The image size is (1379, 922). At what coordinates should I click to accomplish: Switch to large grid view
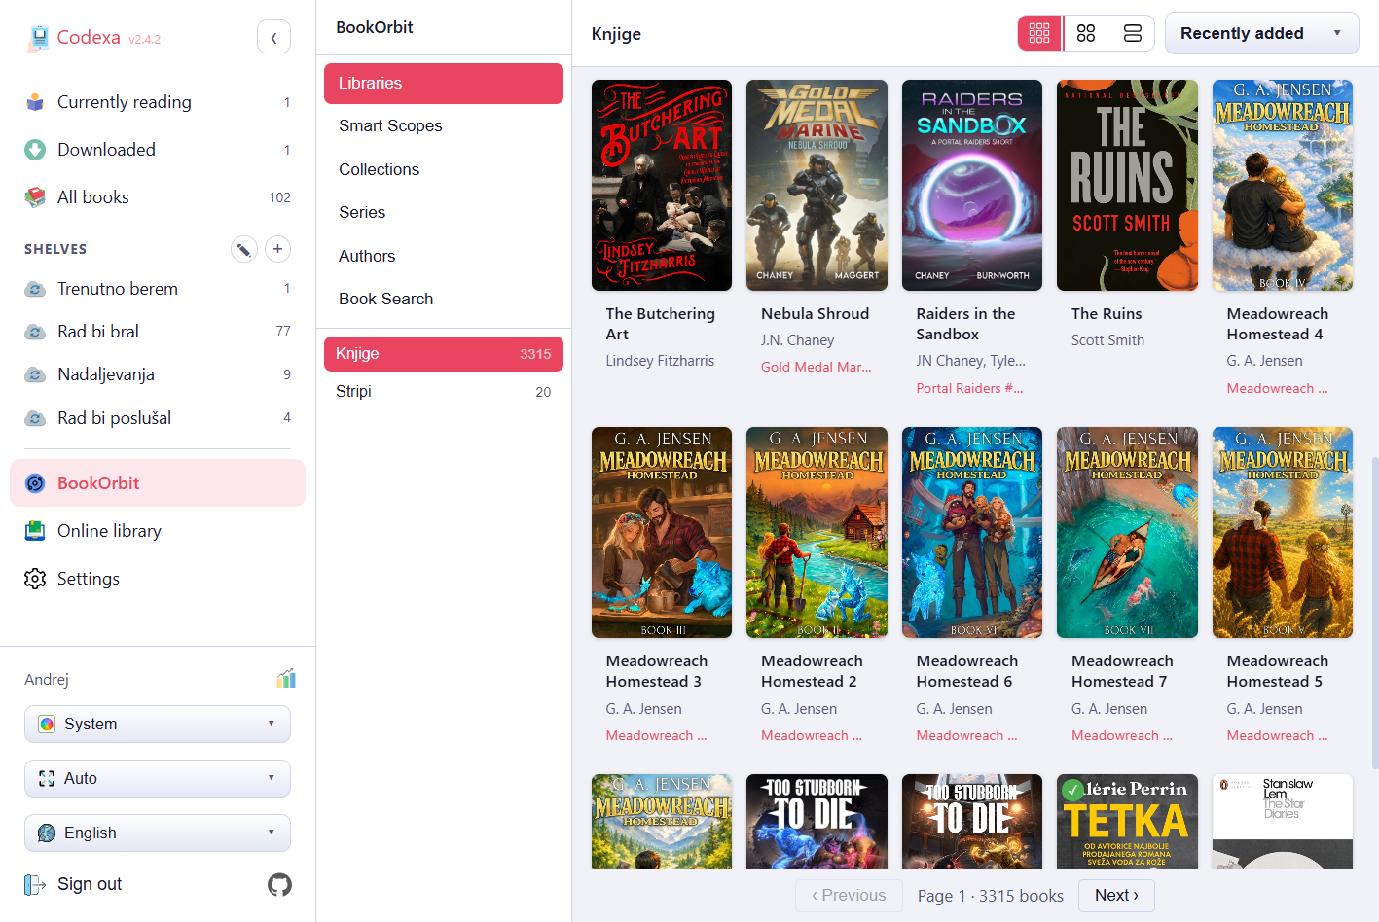coord(1086,33)
